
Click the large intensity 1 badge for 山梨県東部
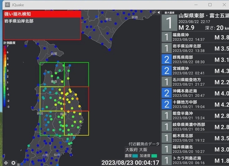pos(169,22)
